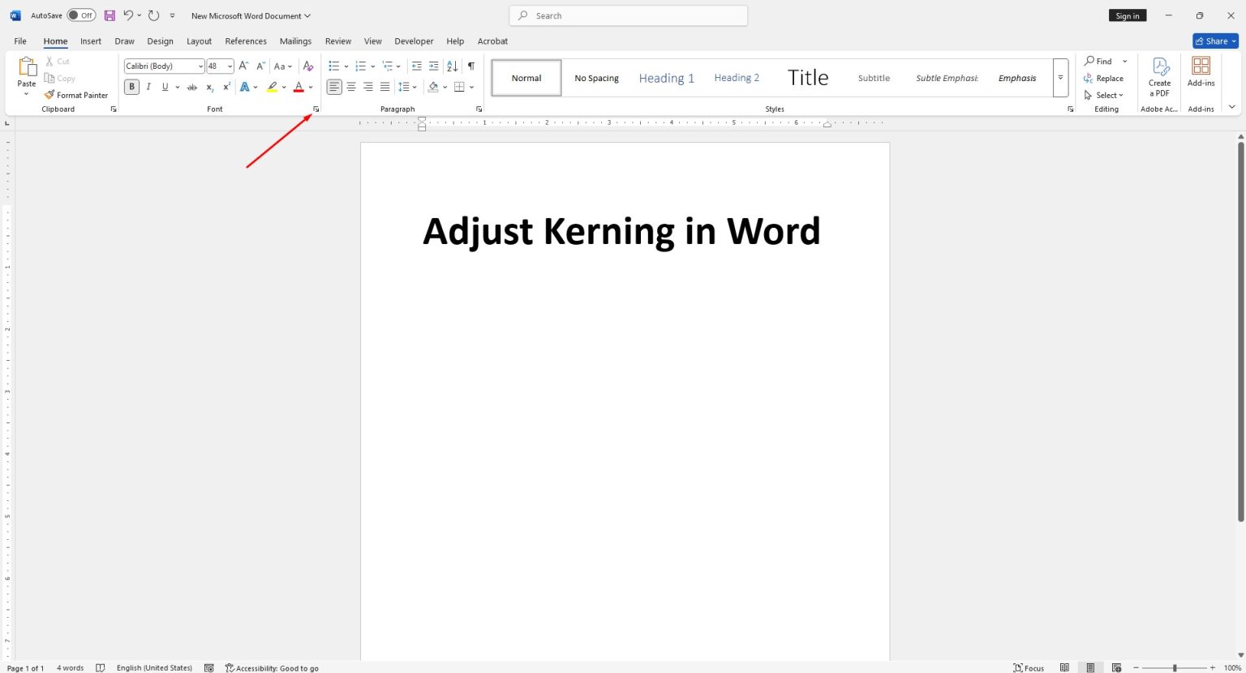Apply the Title style

808,78
